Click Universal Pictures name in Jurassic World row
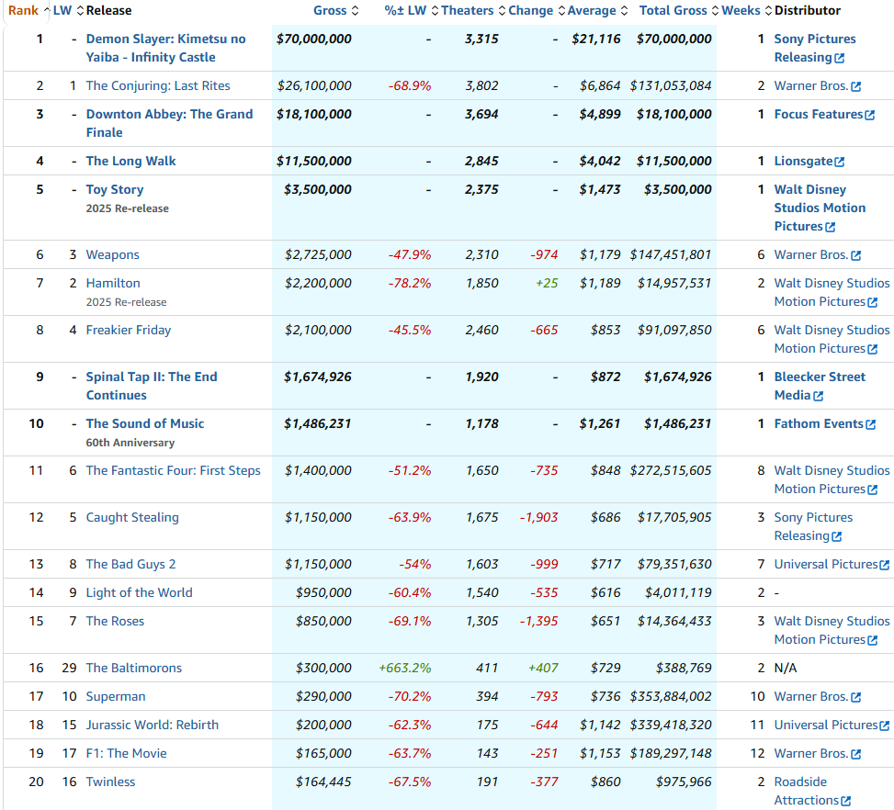The height and width of the screenshot is (810, 894). tap(826, 725)
